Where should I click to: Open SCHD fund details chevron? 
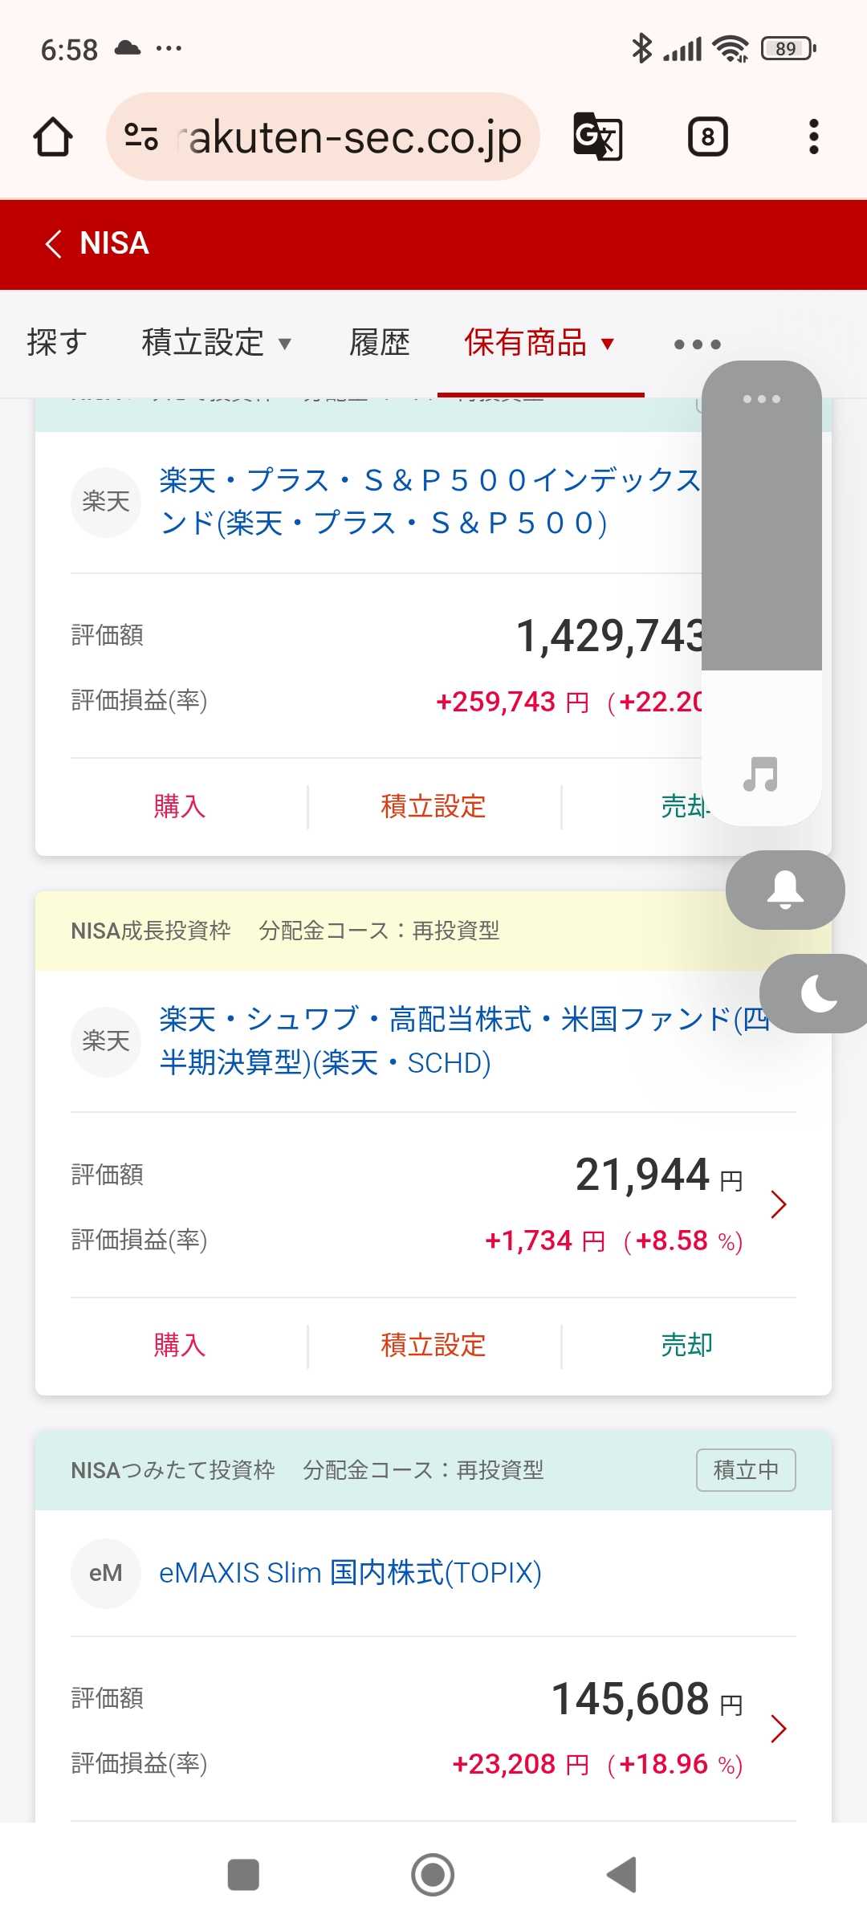[x=777, y=1204]
